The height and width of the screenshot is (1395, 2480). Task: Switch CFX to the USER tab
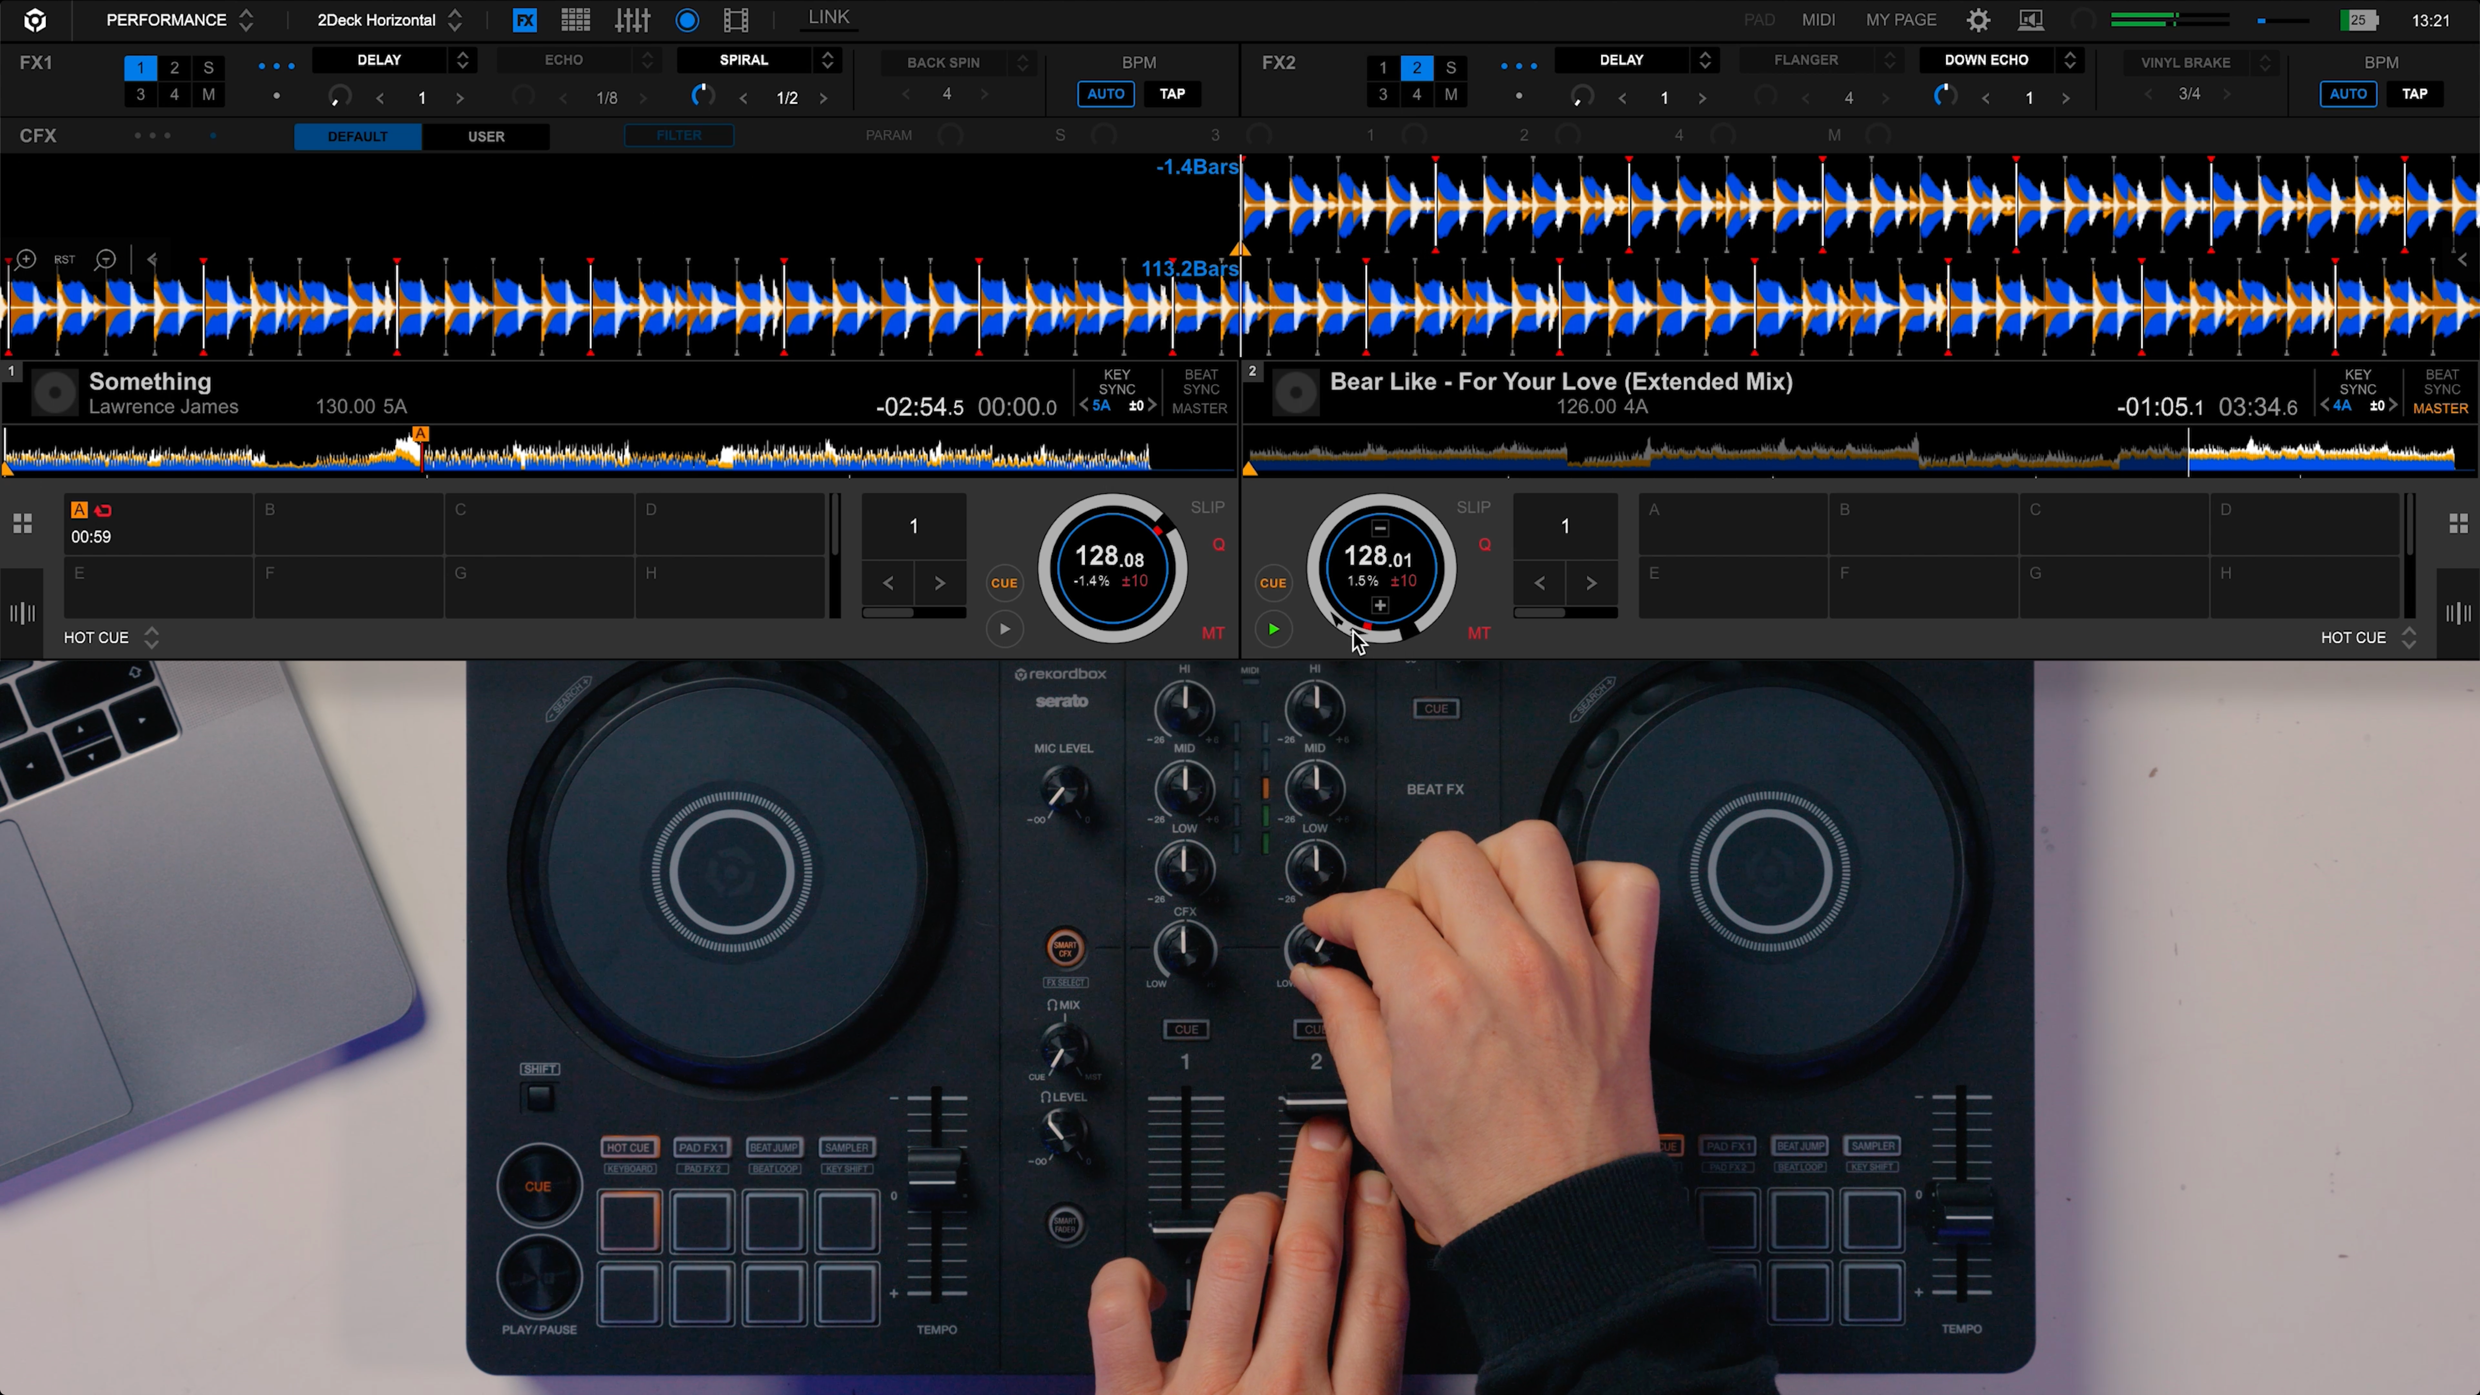coord(486,136)
